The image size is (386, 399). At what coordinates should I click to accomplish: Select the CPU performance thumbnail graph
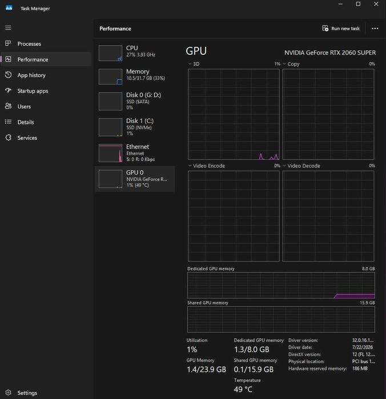pyautogui.click(x=111, y=53)
